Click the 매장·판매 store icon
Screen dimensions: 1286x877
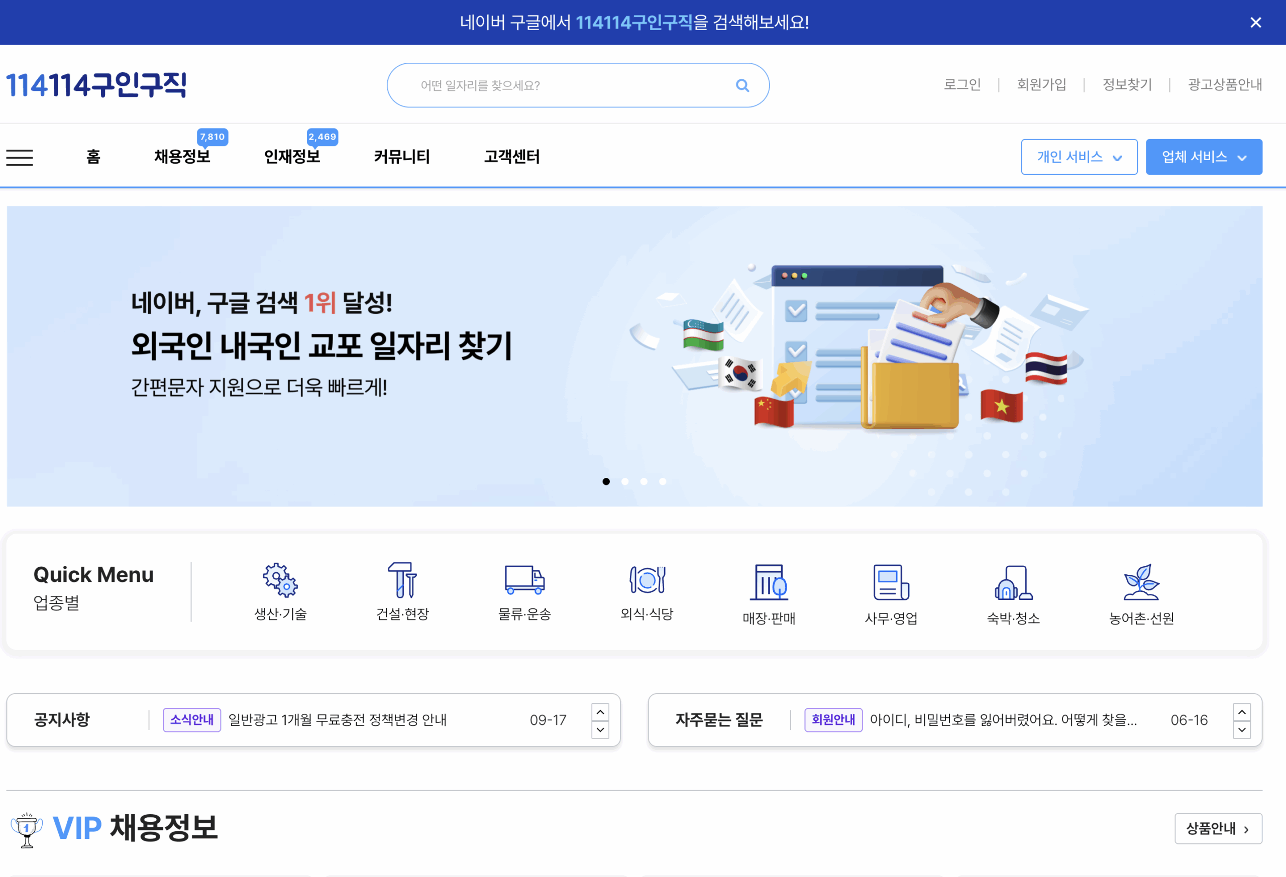click(x=769, y=582)
